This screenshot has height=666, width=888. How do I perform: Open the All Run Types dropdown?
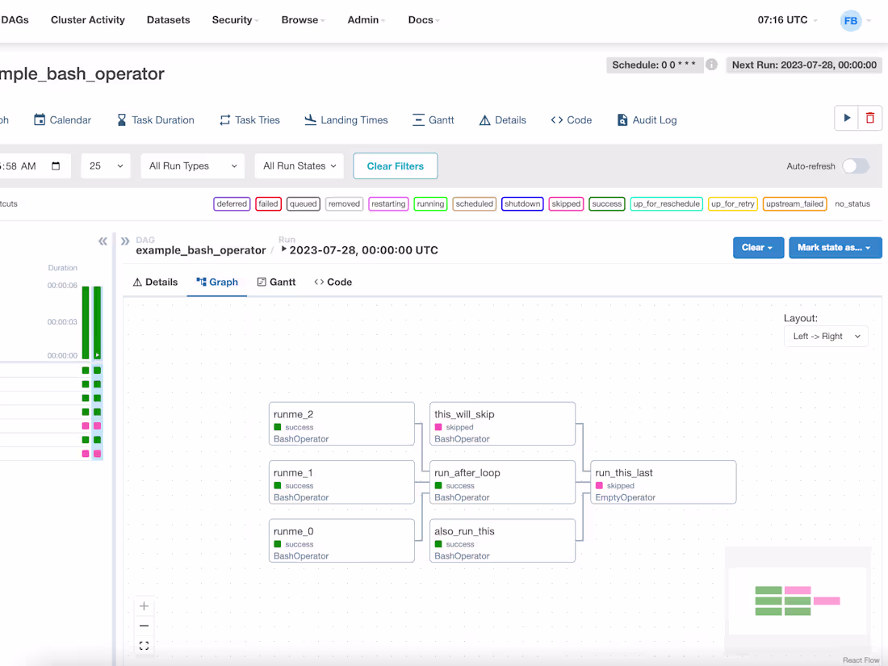tap(192, 165)
